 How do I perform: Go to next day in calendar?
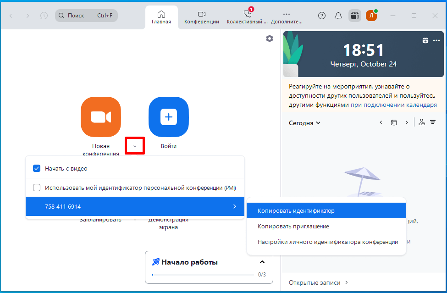pos(407,122)
